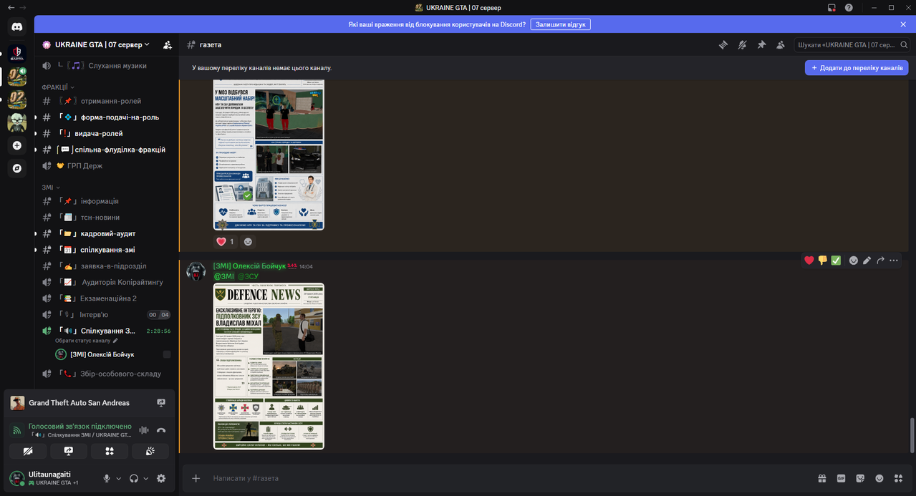916x496 pixels.
Task: Click Обрати статус каналу link
Action: tap(86, 341)
